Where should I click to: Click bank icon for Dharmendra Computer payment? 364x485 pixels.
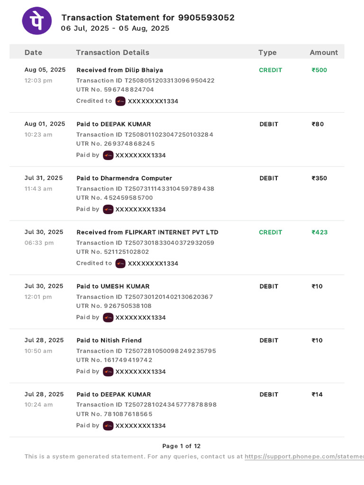(108, 209)
